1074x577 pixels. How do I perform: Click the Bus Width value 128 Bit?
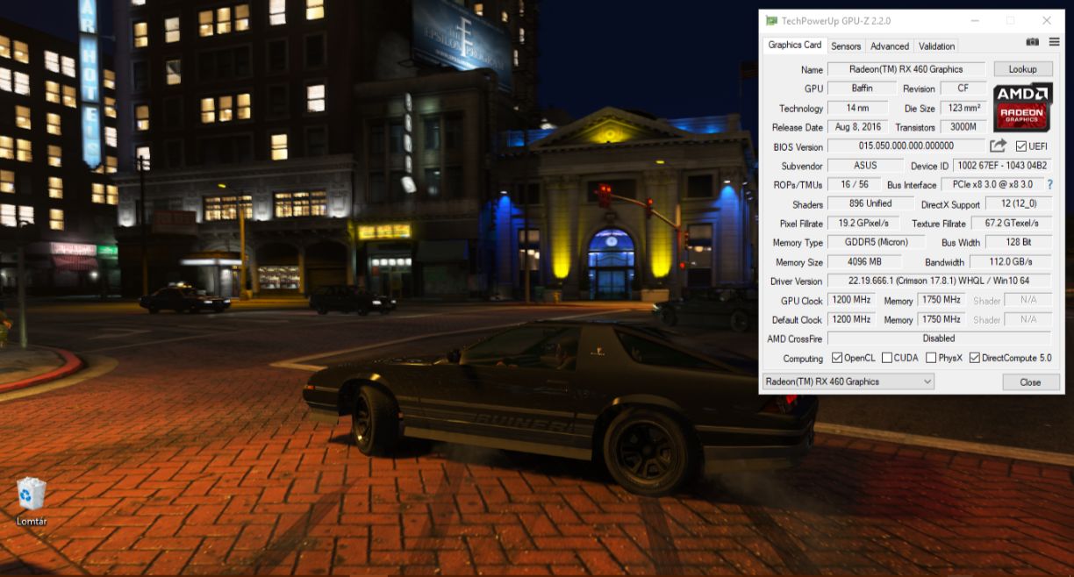1018,243
